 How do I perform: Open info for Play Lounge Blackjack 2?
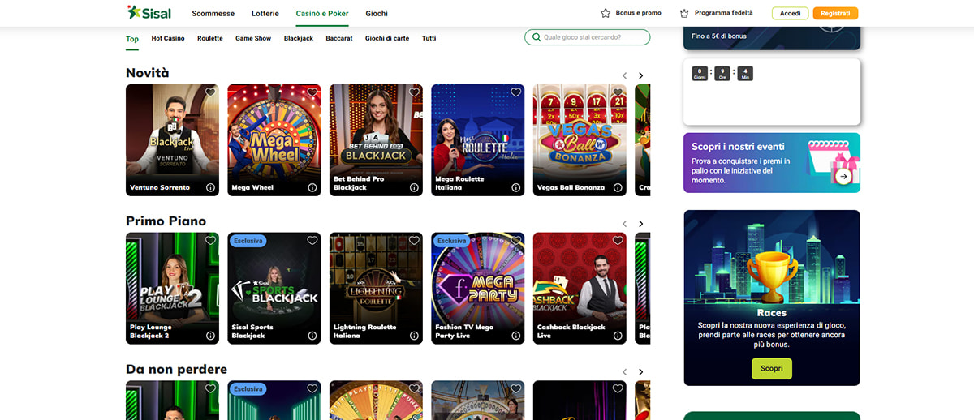point(210,336)
